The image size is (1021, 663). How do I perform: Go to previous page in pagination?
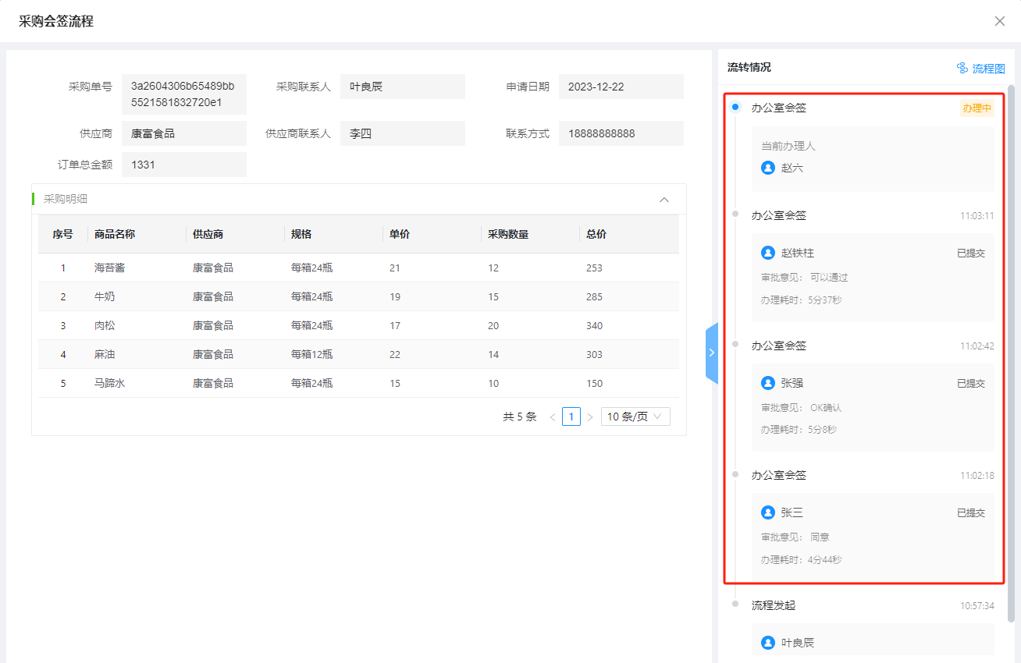pyautogui.click(x=553, y=417)
